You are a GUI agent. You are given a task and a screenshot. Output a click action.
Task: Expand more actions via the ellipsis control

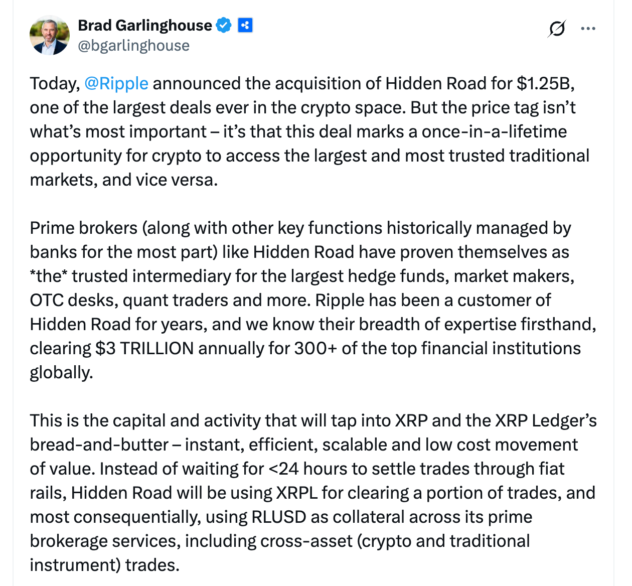[x=588, y=29]
